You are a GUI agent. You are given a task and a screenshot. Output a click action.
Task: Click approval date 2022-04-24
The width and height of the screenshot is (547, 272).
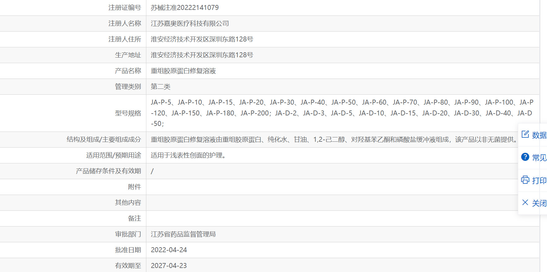click(169, 250)
